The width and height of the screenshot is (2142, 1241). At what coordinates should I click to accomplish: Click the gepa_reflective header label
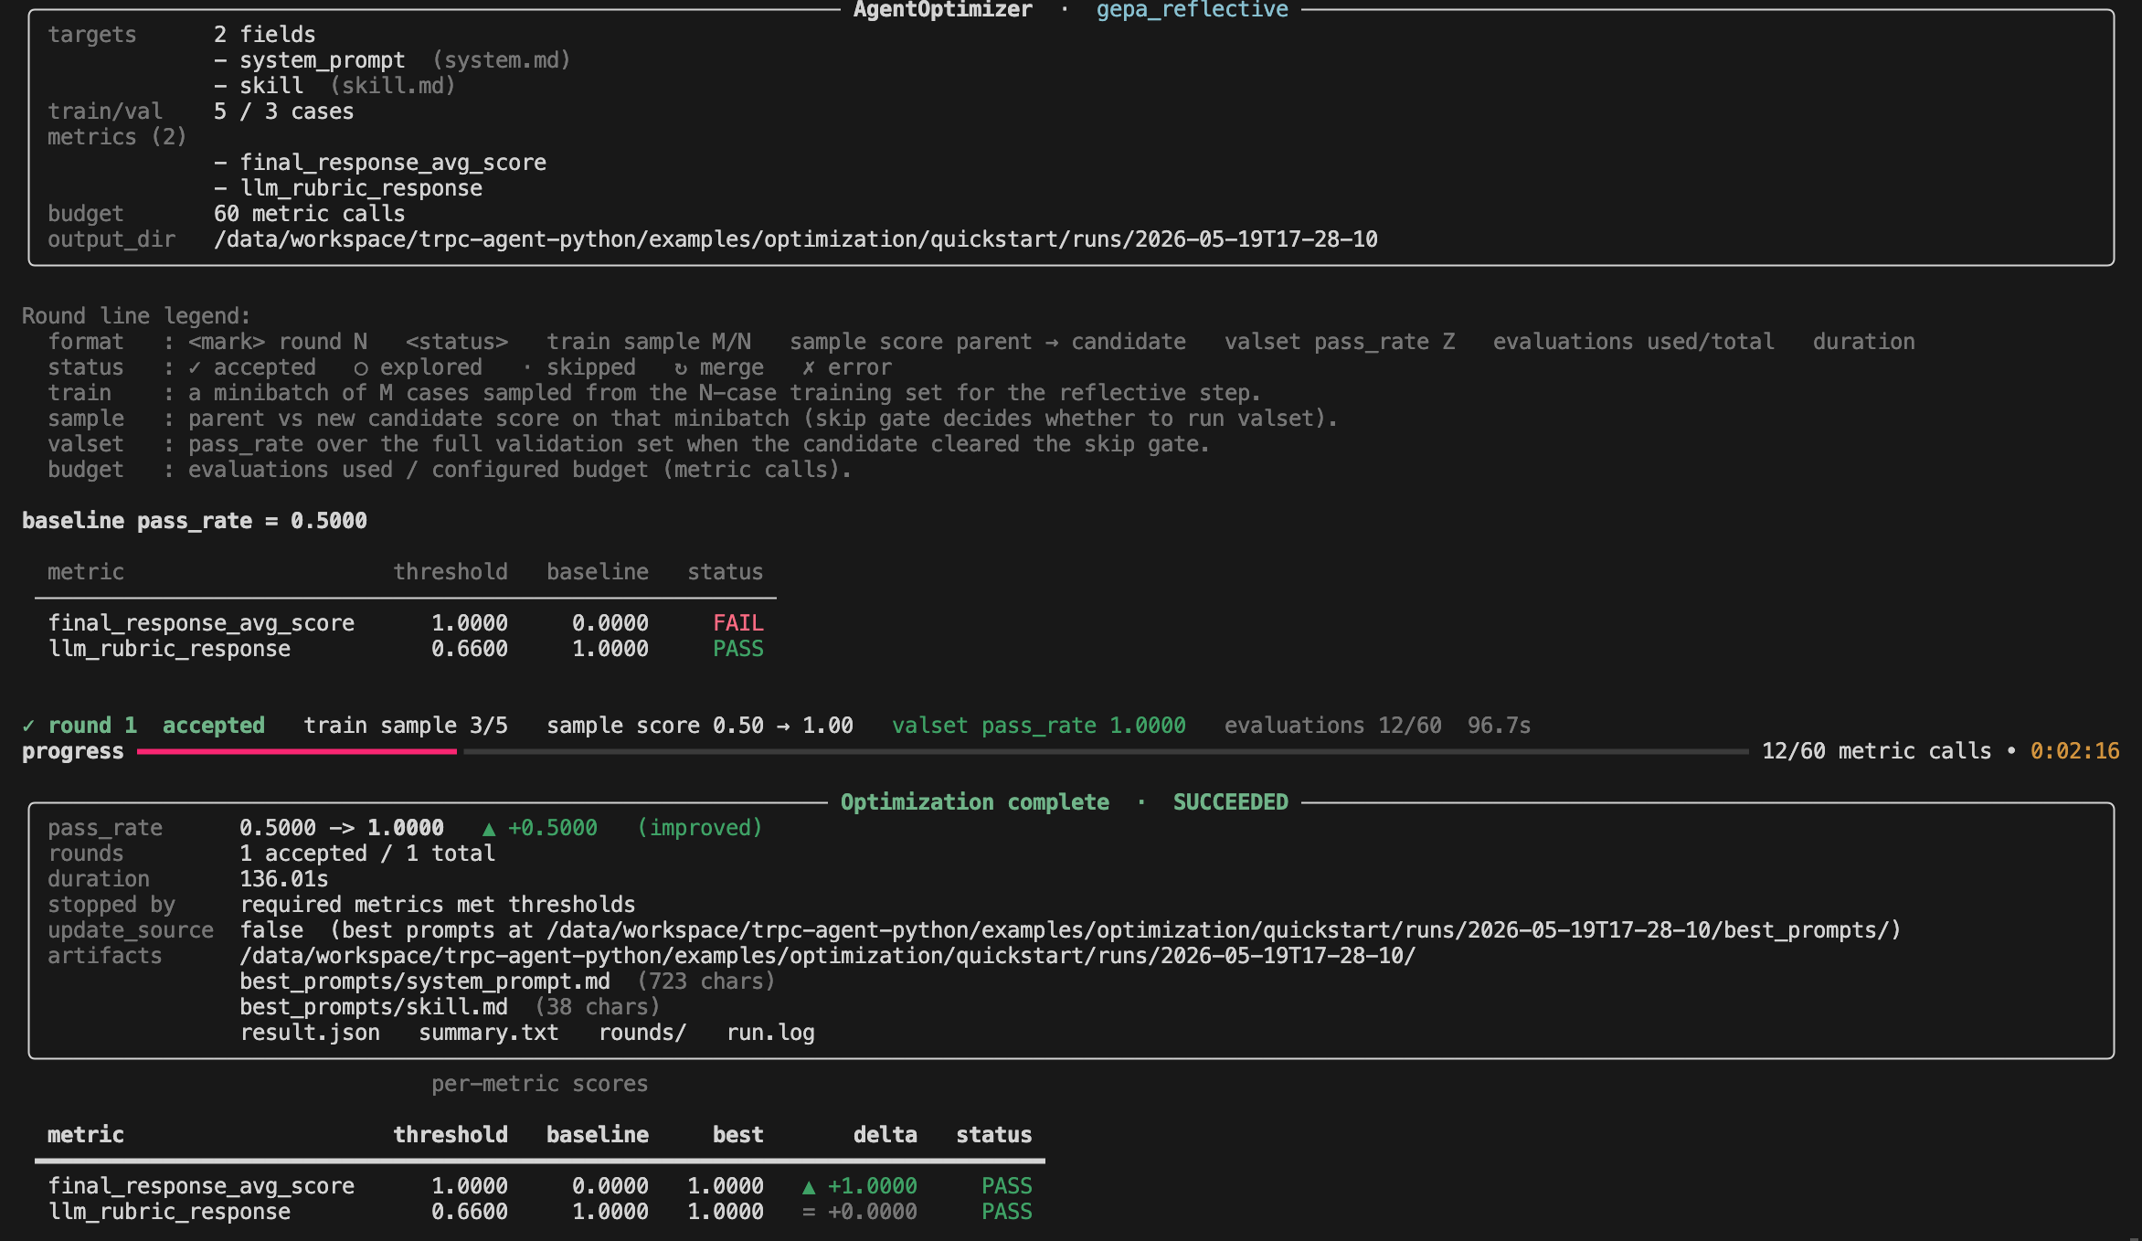(1192, 10)
